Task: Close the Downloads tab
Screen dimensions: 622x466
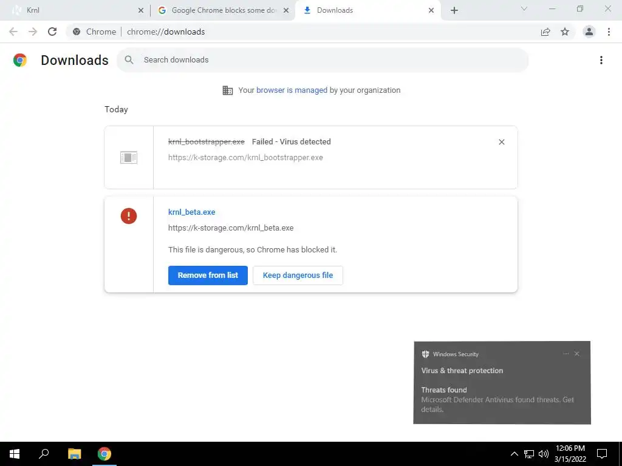Action: click(x=431, y=10)
